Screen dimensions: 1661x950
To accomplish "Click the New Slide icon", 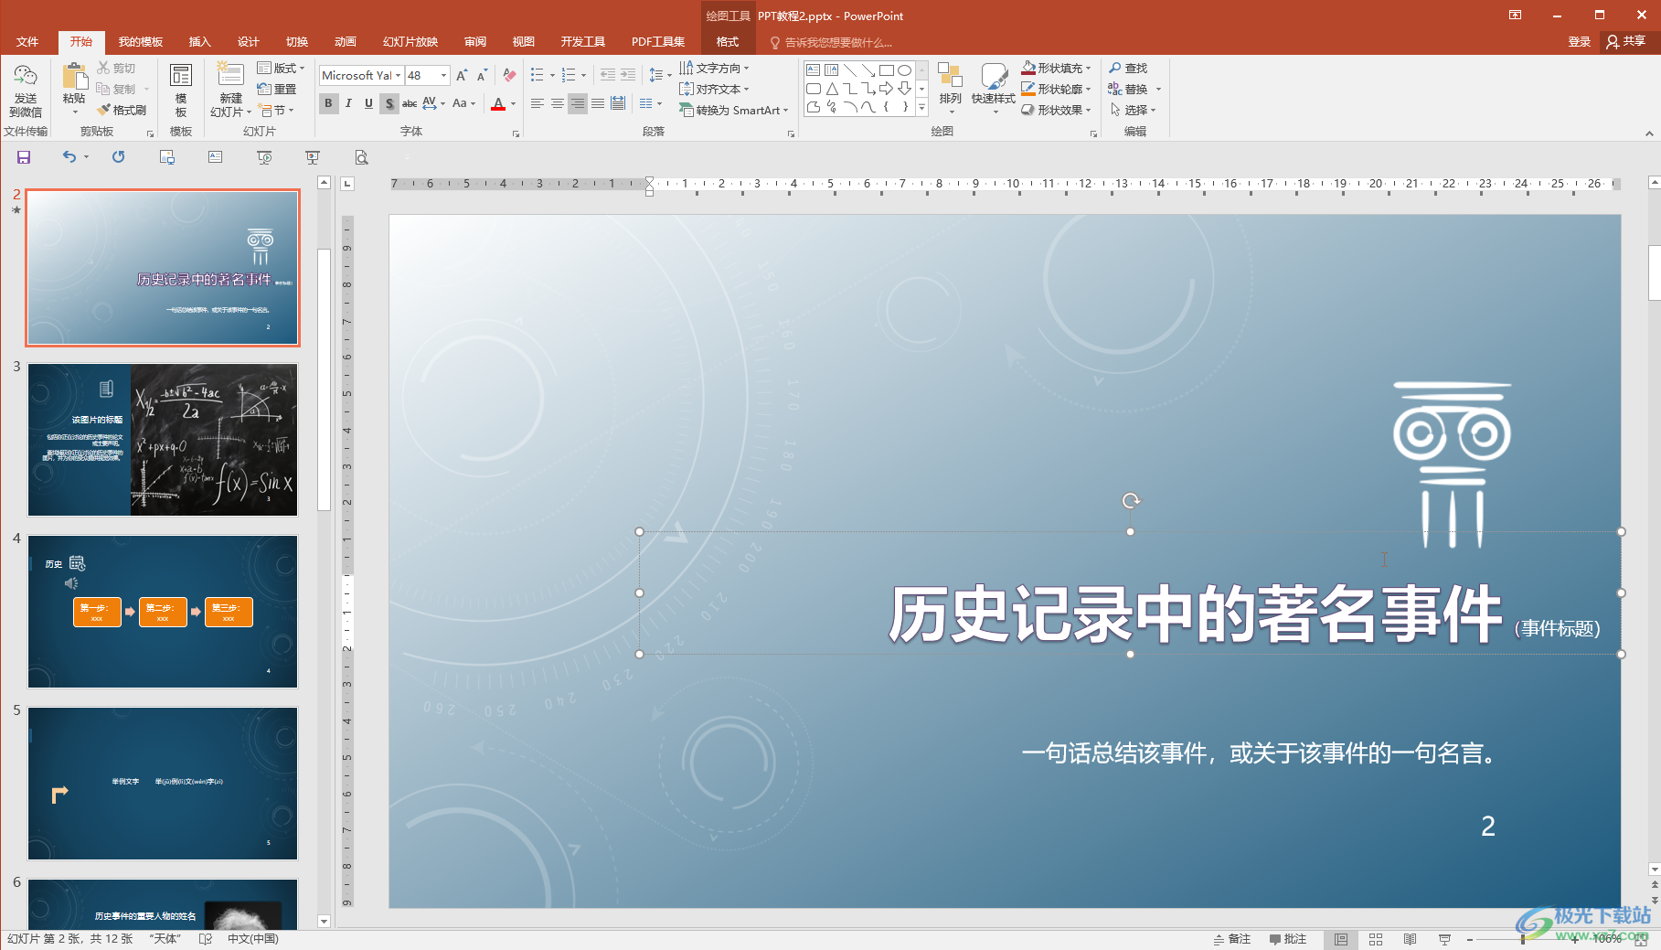I will pos(229,75).
